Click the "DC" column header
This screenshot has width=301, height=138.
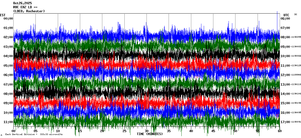coord(296,14)
